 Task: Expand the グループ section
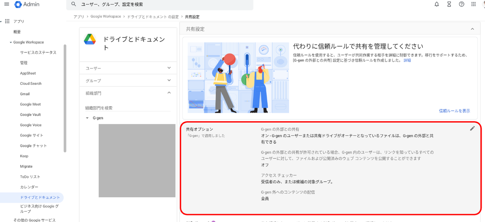click(x=128, y=81)
